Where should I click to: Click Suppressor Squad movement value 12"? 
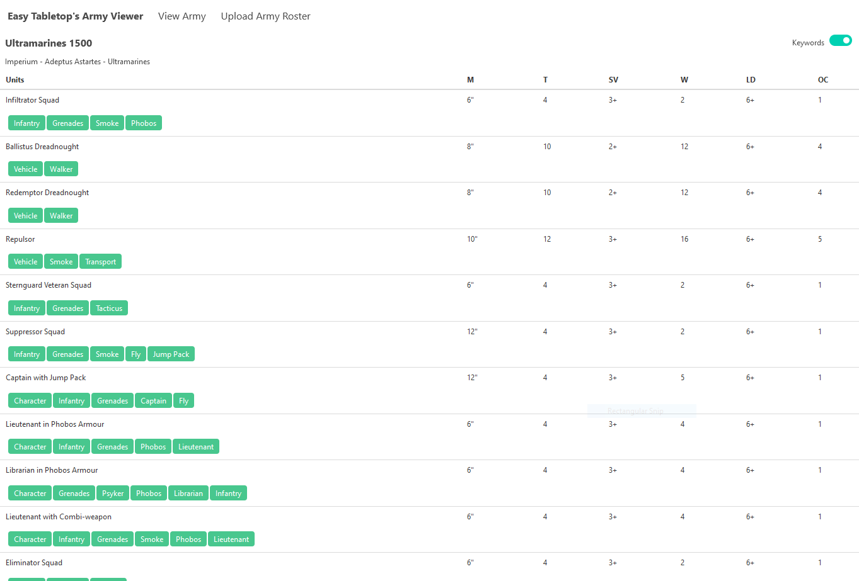click(472, 332)
